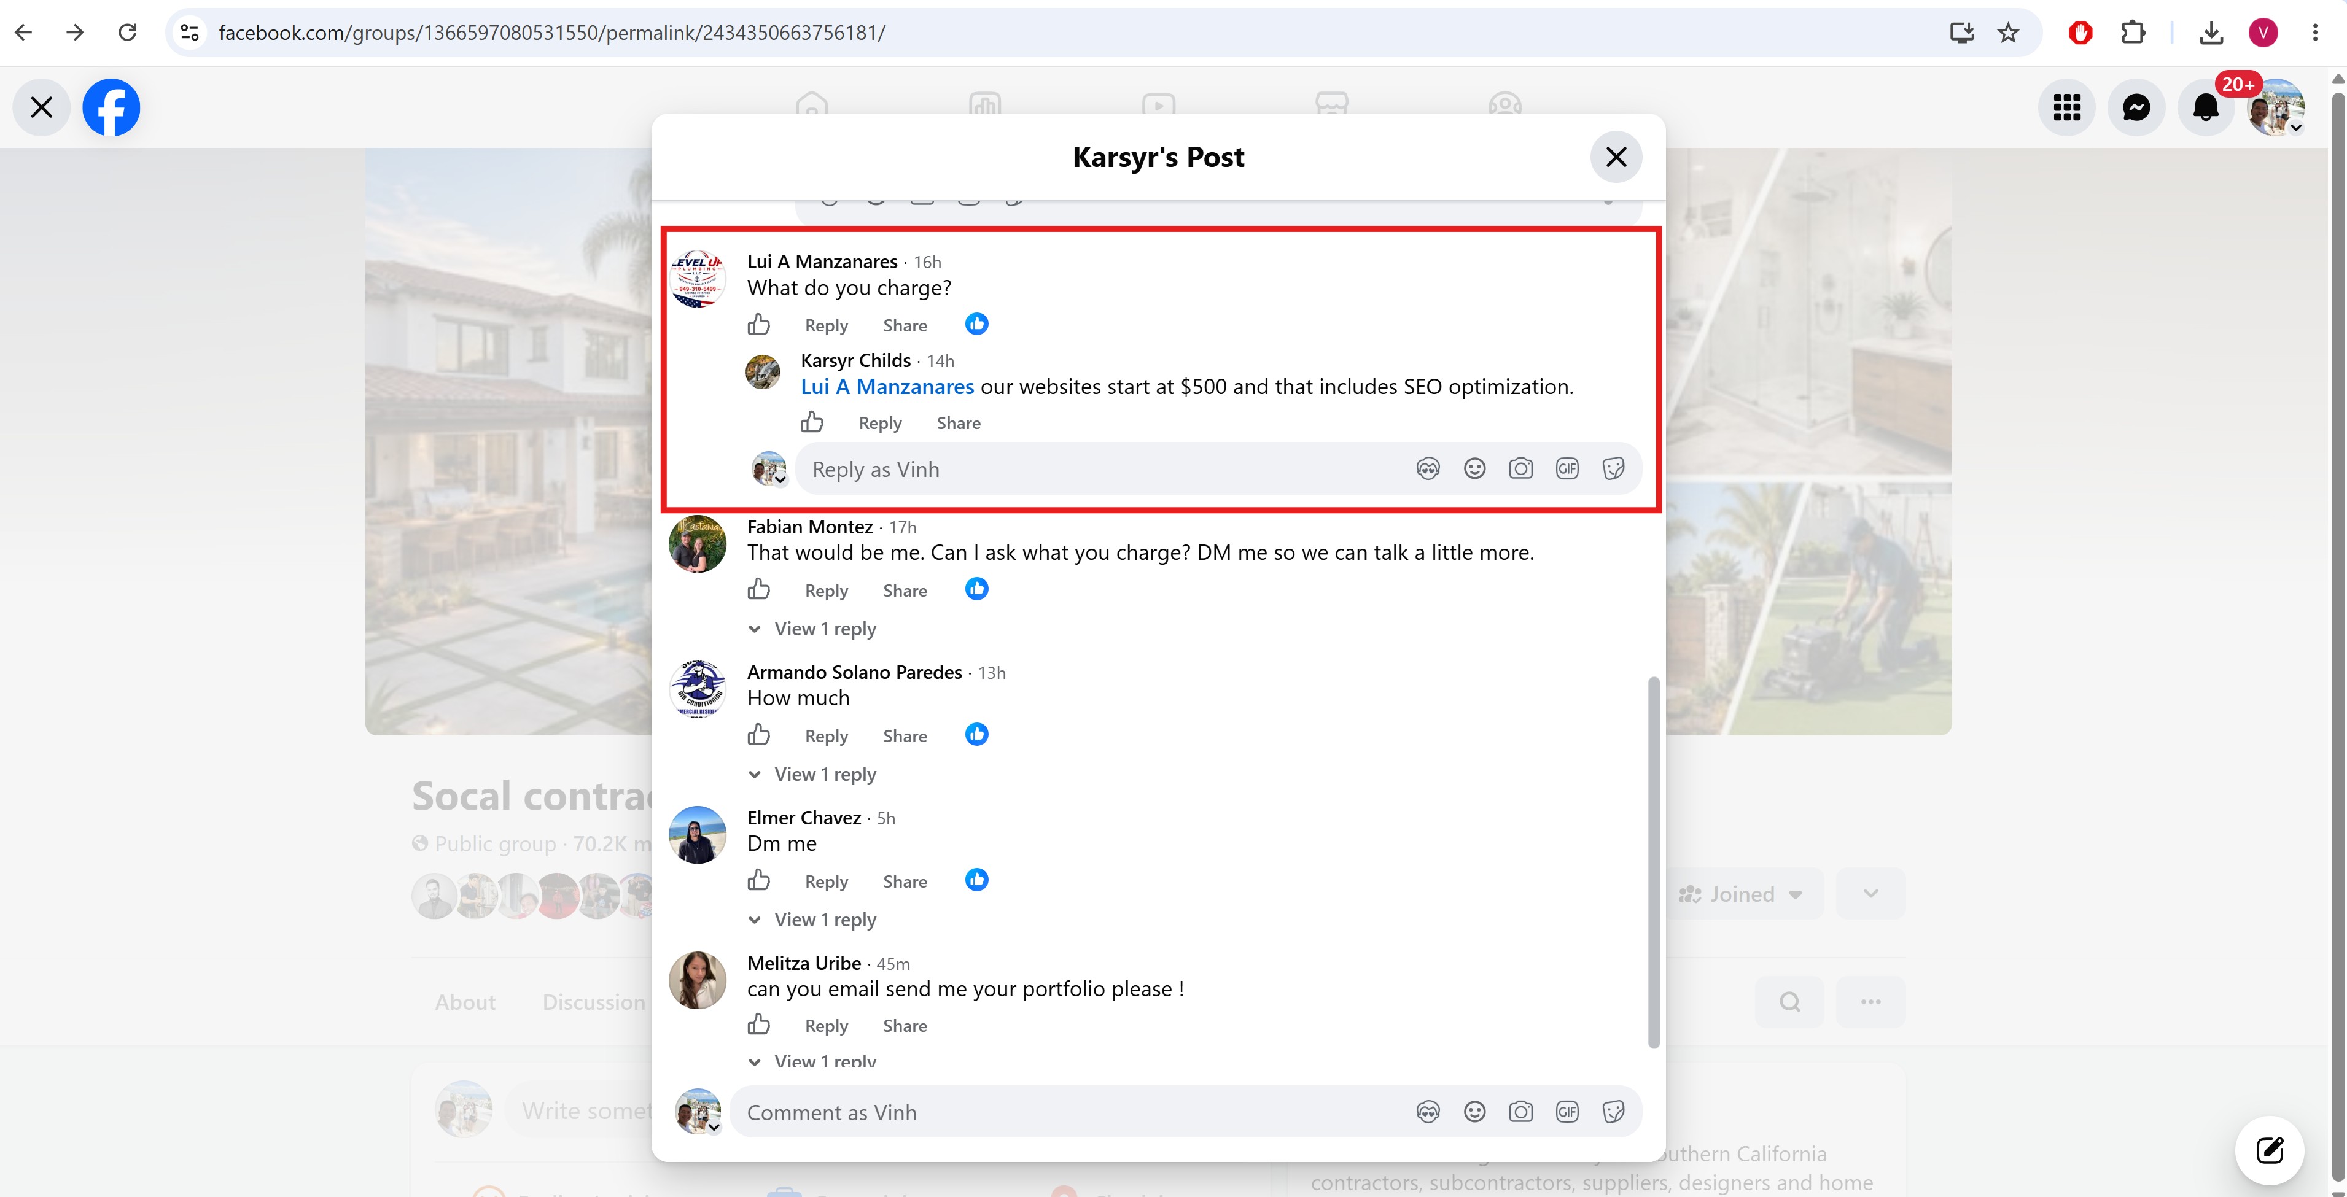Click the dialog's comment list scrollbar

point(1654,862)
